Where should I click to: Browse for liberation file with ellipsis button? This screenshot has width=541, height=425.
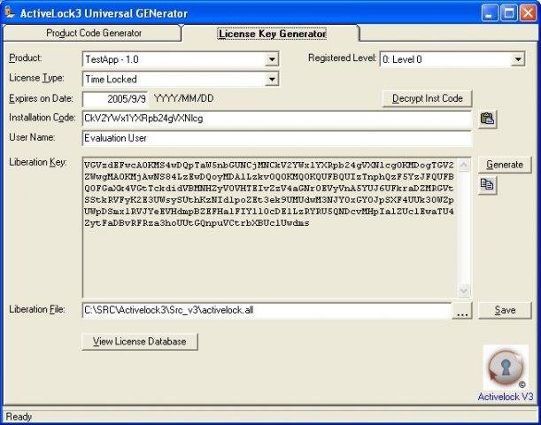pos(461,311)
